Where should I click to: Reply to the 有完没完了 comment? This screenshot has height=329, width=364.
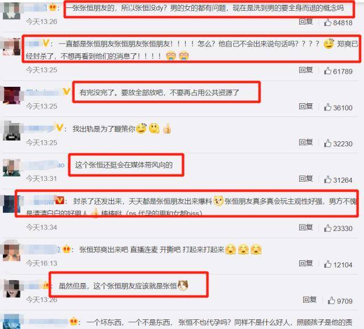coord(306,107)
